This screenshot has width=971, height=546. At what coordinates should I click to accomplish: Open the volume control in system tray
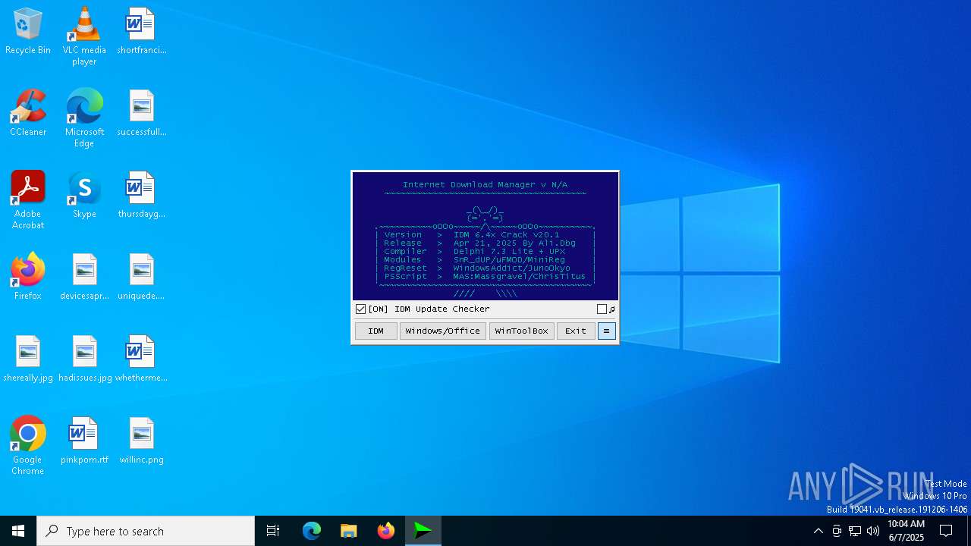click(873, 531)
